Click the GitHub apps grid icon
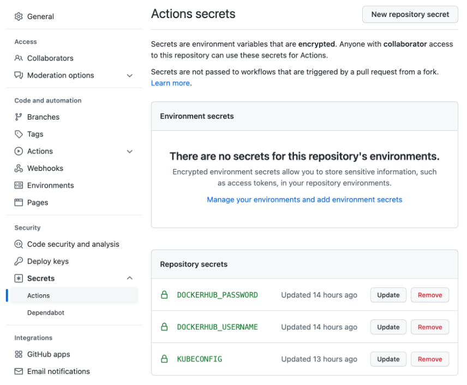The image size is (467, 385). [19, 354]
